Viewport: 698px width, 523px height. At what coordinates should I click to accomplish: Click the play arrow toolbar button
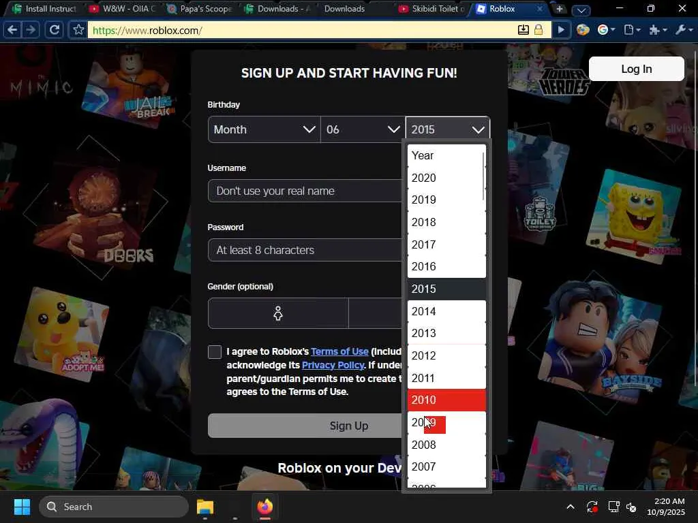pyautogui.click(x=561, y=30)
